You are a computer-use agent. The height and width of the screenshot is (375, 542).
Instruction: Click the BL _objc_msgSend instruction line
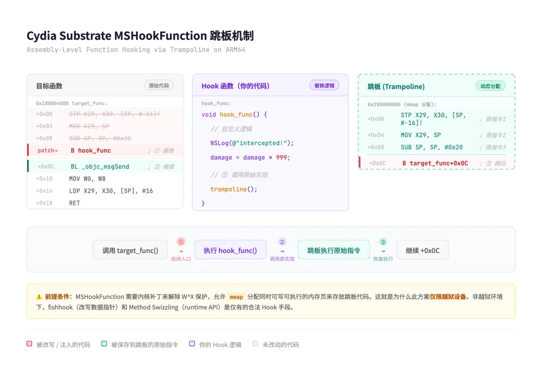click(x=105, y=167)
